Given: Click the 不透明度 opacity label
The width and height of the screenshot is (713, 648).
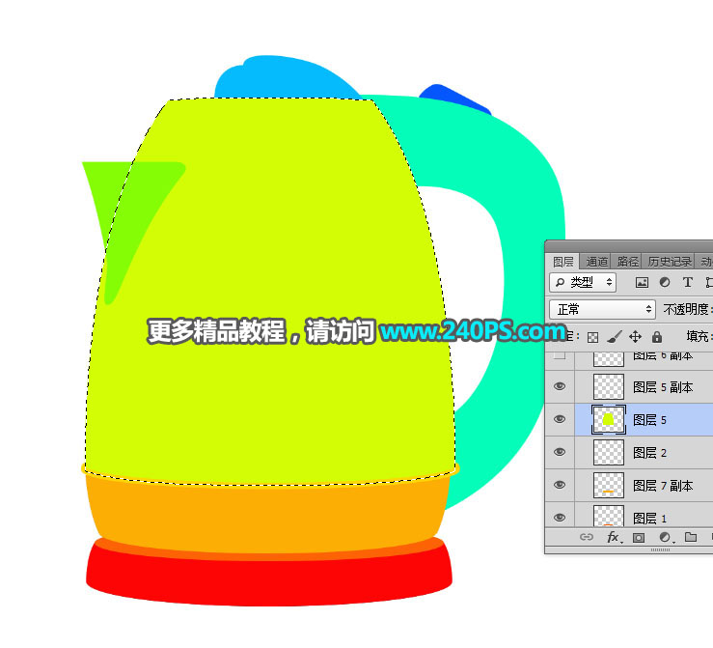Looking at the screenshot, I should click(686, 309).
